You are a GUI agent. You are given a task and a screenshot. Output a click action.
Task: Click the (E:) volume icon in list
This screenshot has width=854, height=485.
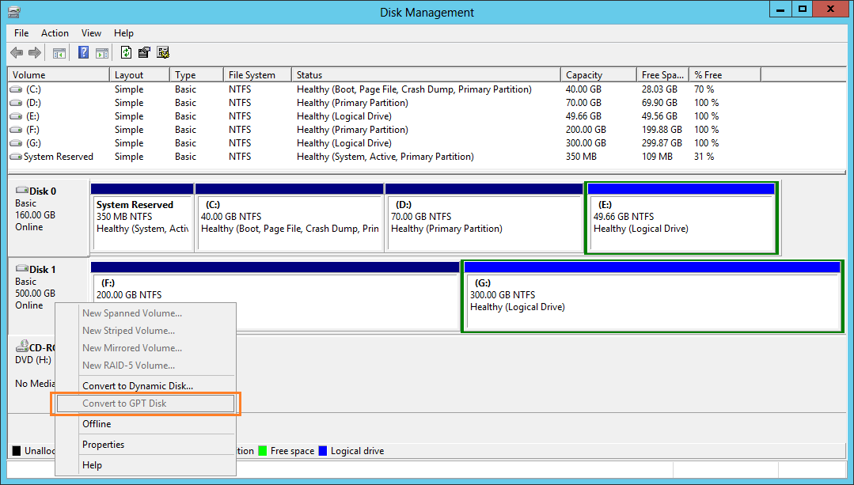coord(17,116)
